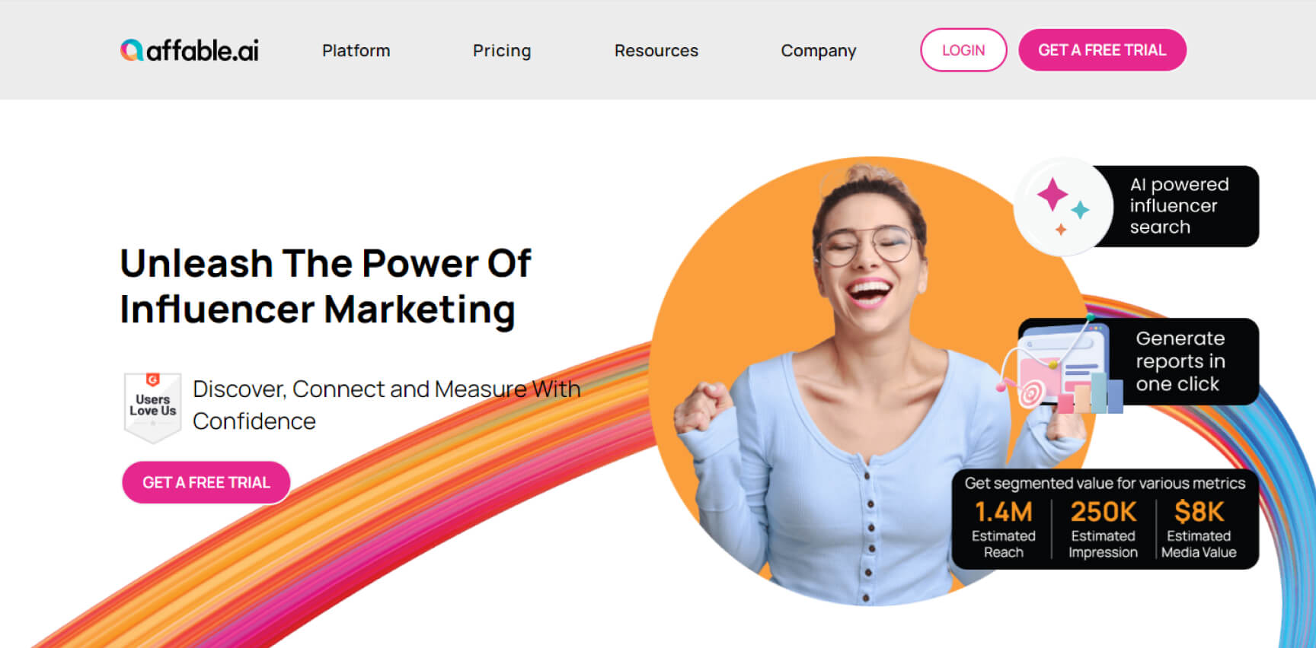Screen dimensions: 1316x648
Task: Click the 1.4M Estimated Reach metric
Action: [x=1003, y=530]
